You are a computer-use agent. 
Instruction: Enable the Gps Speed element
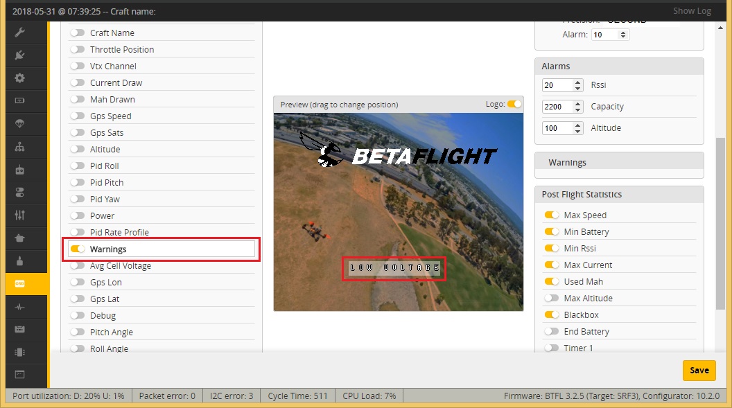click(x=78, y=116)
